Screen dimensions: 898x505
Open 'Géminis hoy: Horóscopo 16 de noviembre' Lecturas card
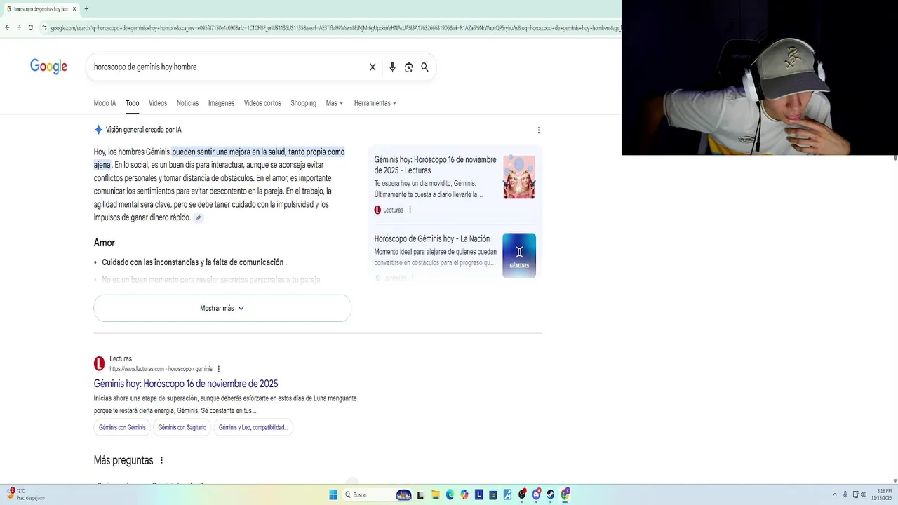pyautogui.click(x=435, y=165)
